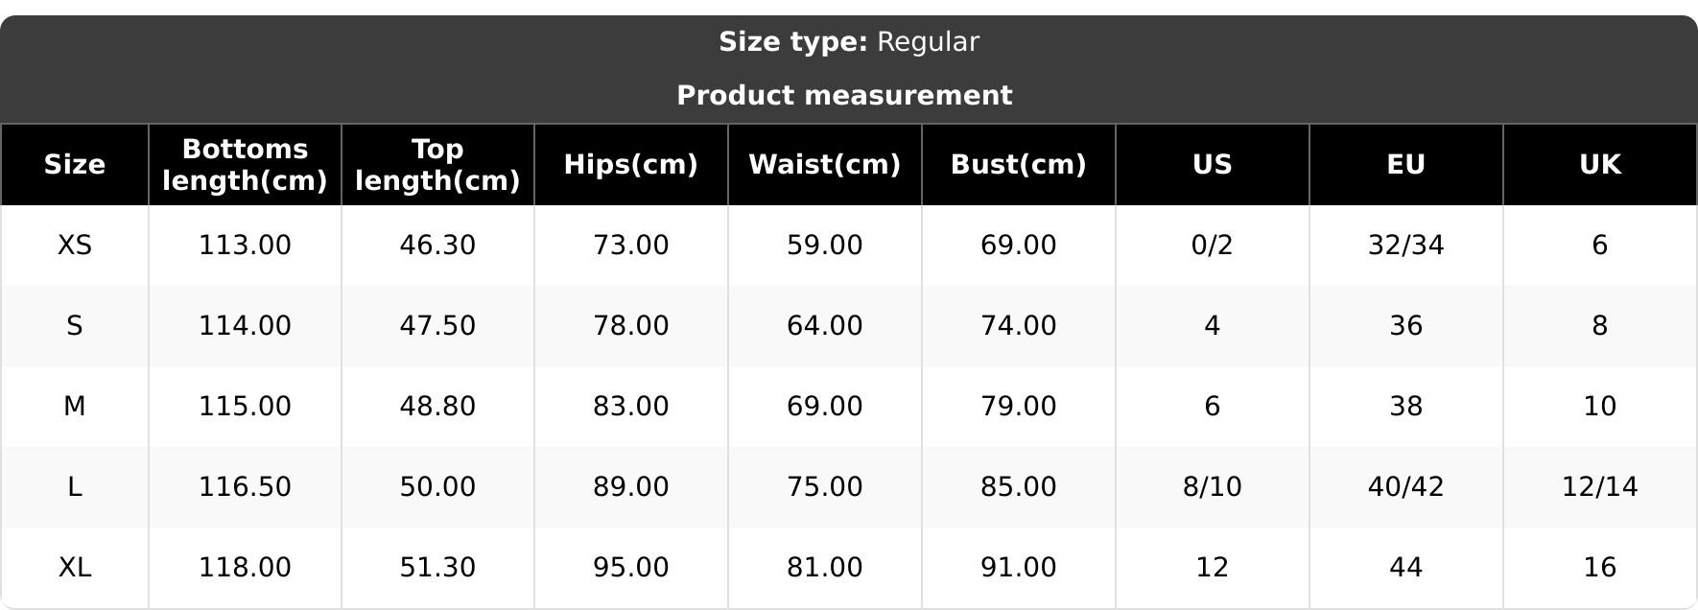Select the XS size row label
Image resolution: width=1698 pixels, height=610 pixels.
[74, 246]
